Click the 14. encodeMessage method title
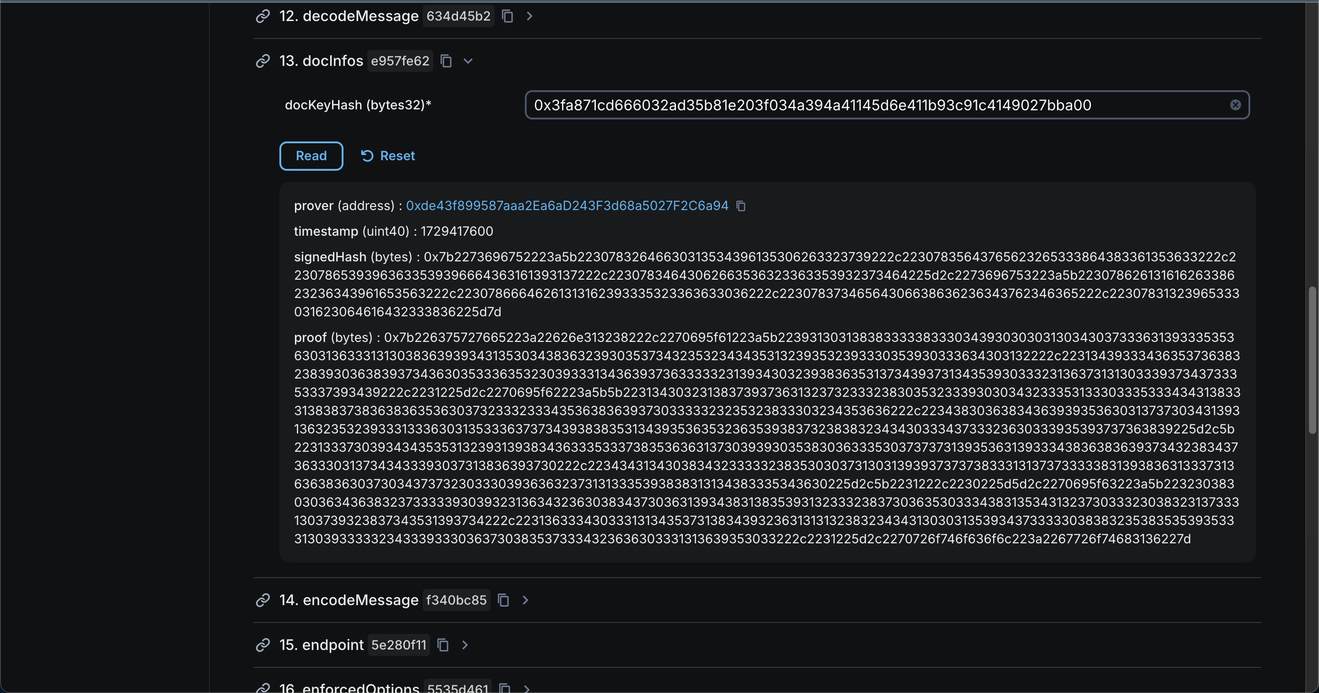This screenshot has width=1319, height=693. pos(349,600)
